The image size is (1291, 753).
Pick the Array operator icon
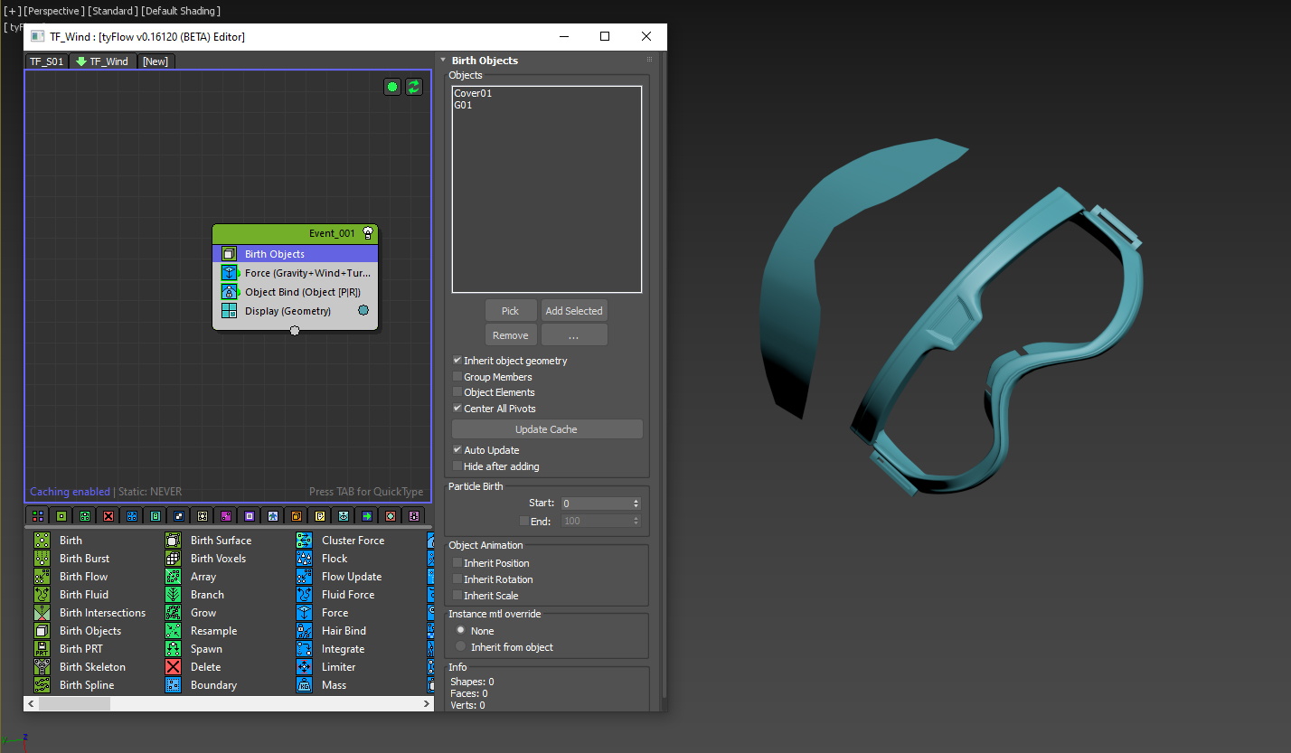pyautogui.click(x=174, y=576)
